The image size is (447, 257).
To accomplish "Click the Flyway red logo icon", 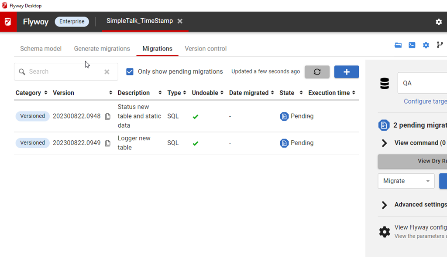I will [x=8, y=22].
